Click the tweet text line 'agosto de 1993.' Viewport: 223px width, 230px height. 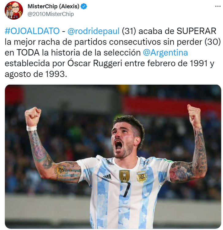pyautogui.click(x=36, y=74)
